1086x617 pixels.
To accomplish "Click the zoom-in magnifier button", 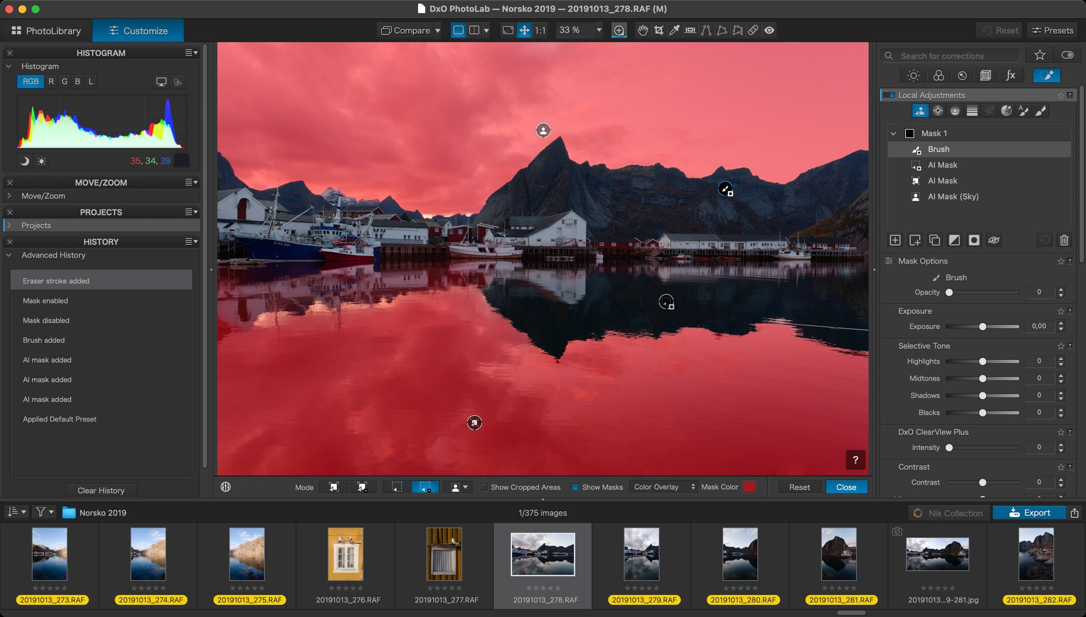I will tap(619, 30).
